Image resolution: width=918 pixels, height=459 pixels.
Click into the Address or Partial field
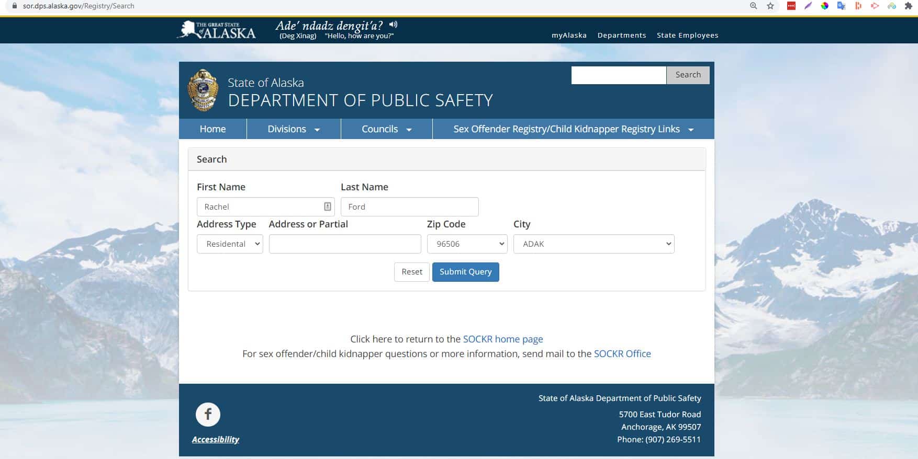pos(344,244)
